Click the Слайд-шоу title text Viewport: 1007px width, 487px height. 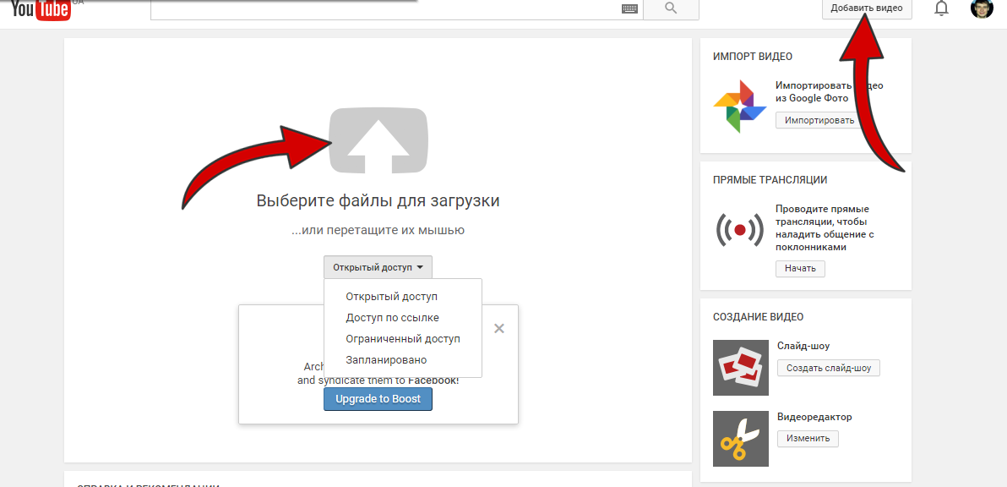pyautogui.click(x=803, y=346)
